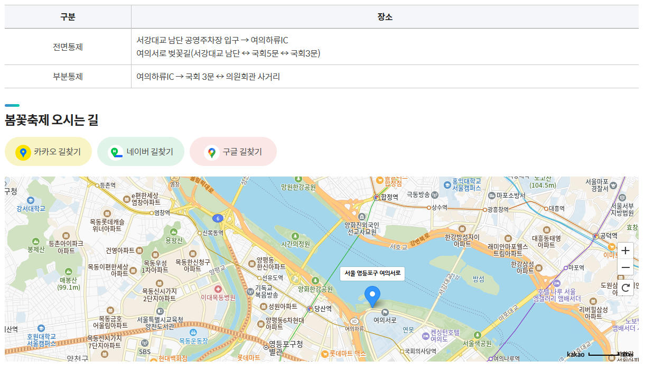
Task: Click 롯데마트 맥스 store icon
Action: [325, 353]
